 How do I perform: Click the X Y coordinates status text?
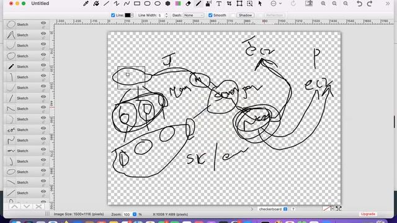coord(171,214)
